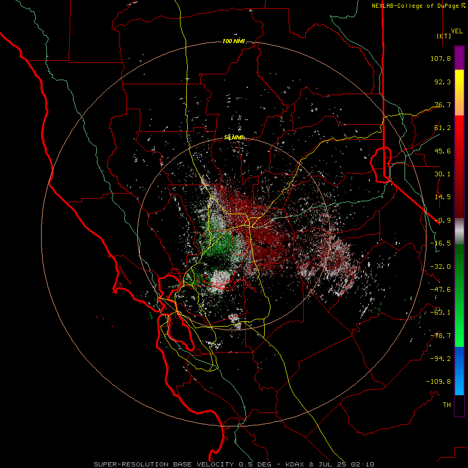
Task: Click the -94.2 velocity scale value
Action: point(440,359)
